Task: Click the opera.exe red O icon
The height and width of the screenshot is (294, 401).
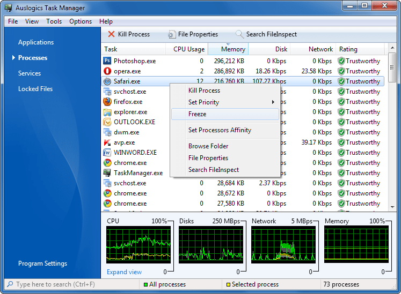Action: [x=107, y=71]
